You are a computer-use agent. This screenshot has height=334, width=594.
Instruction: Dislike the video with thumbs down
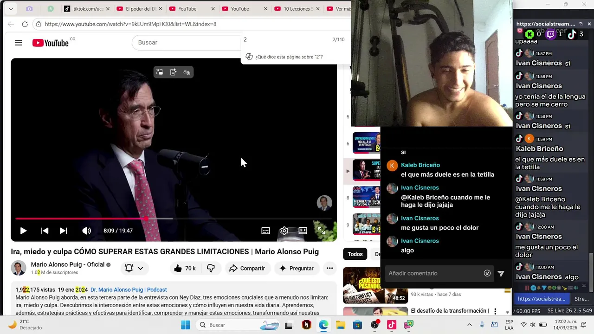211,268
